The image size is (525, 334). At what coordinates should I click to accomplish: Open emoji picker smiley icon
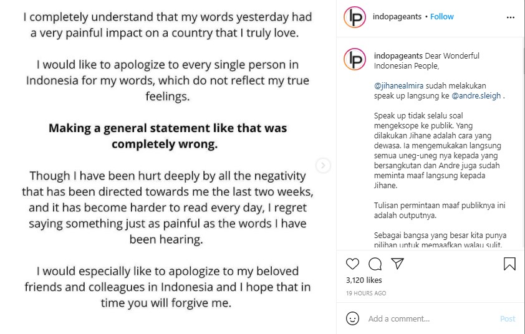(352, 318)
